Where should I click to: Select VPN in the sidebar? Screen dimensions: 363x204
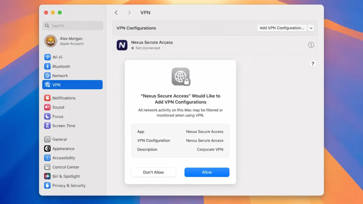point(73,85)
